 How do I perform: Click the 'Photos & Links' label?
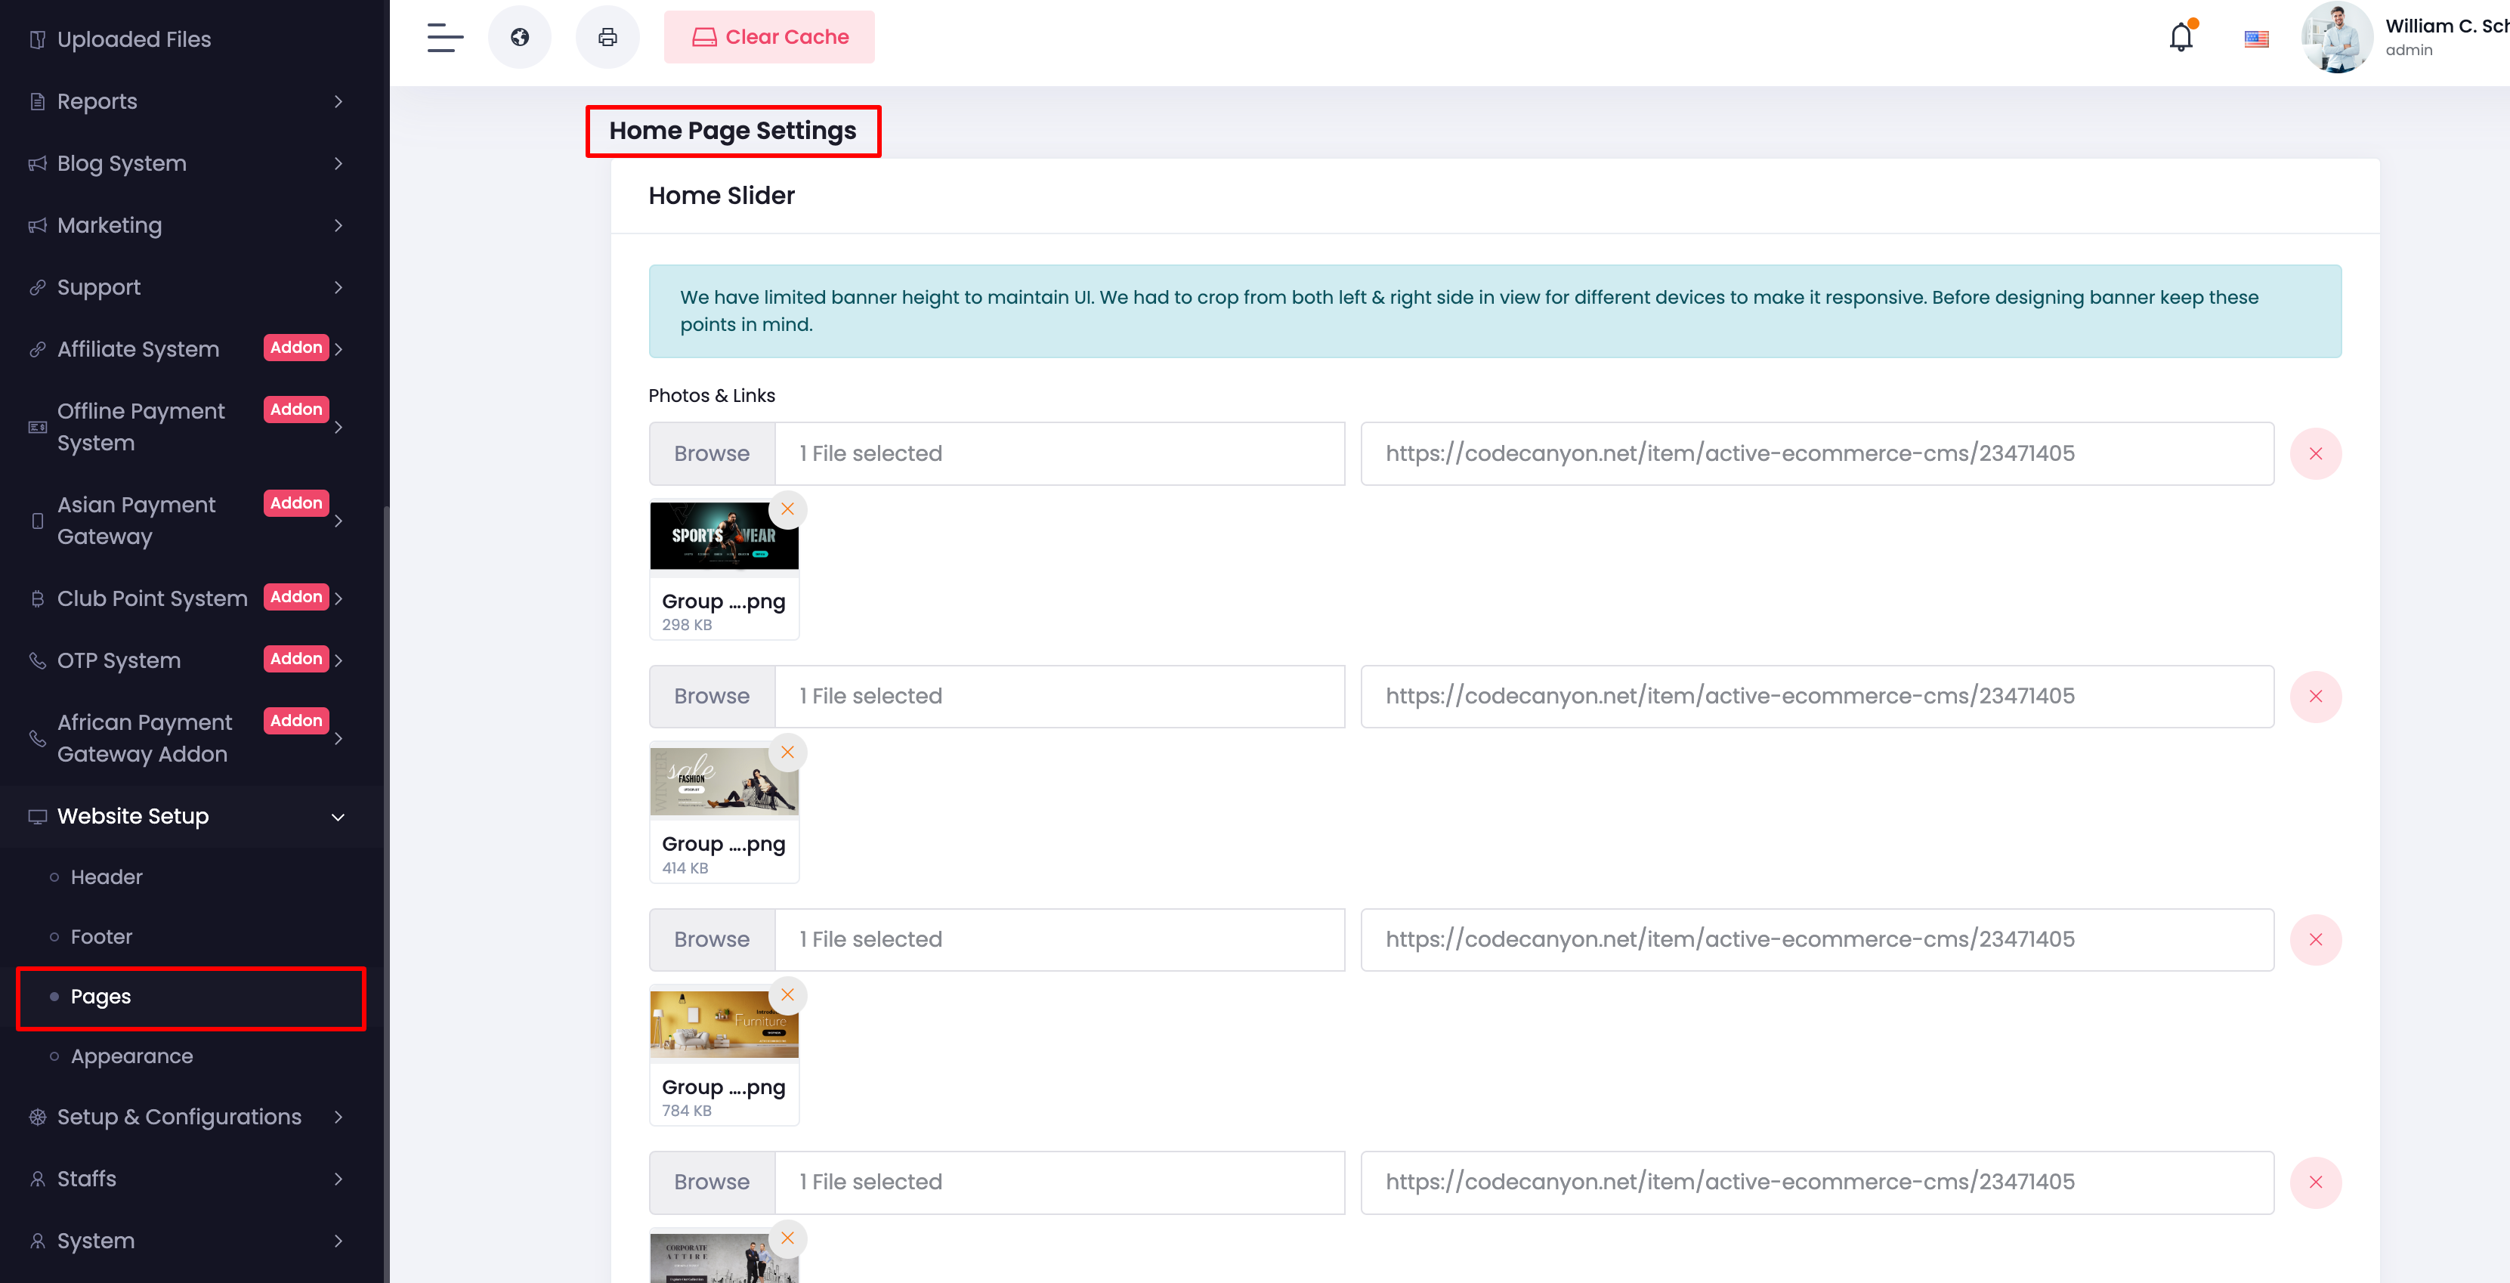tap(711, 395)
